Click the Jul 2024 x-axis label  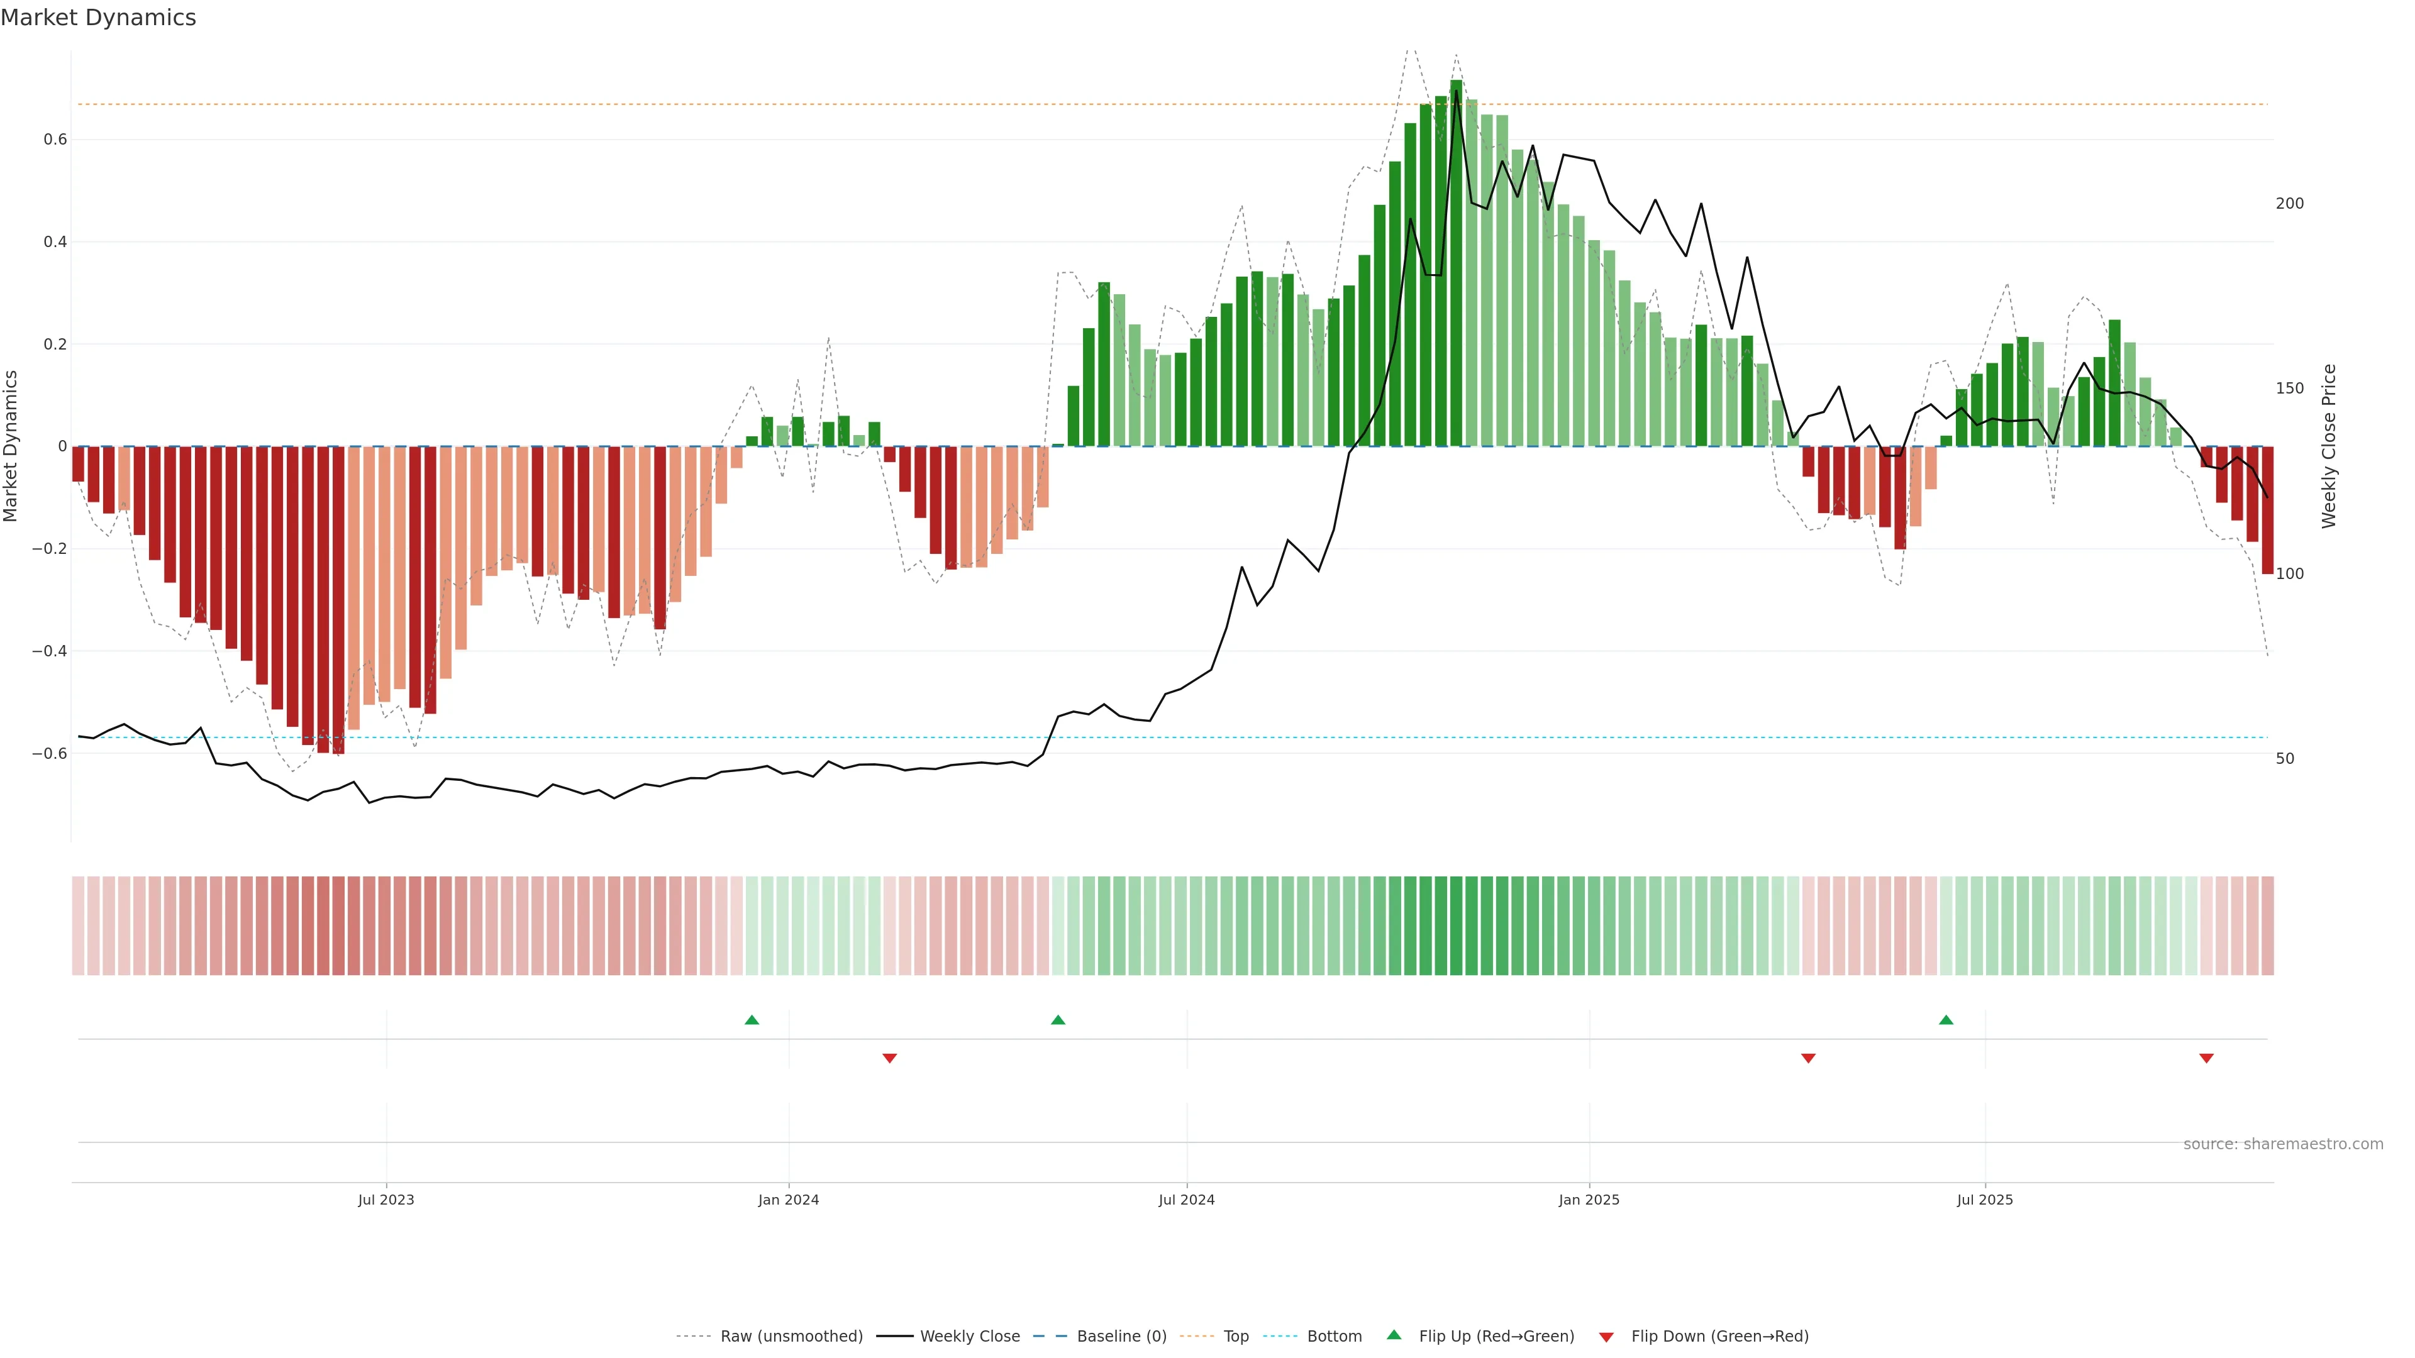point(1186,1200)
